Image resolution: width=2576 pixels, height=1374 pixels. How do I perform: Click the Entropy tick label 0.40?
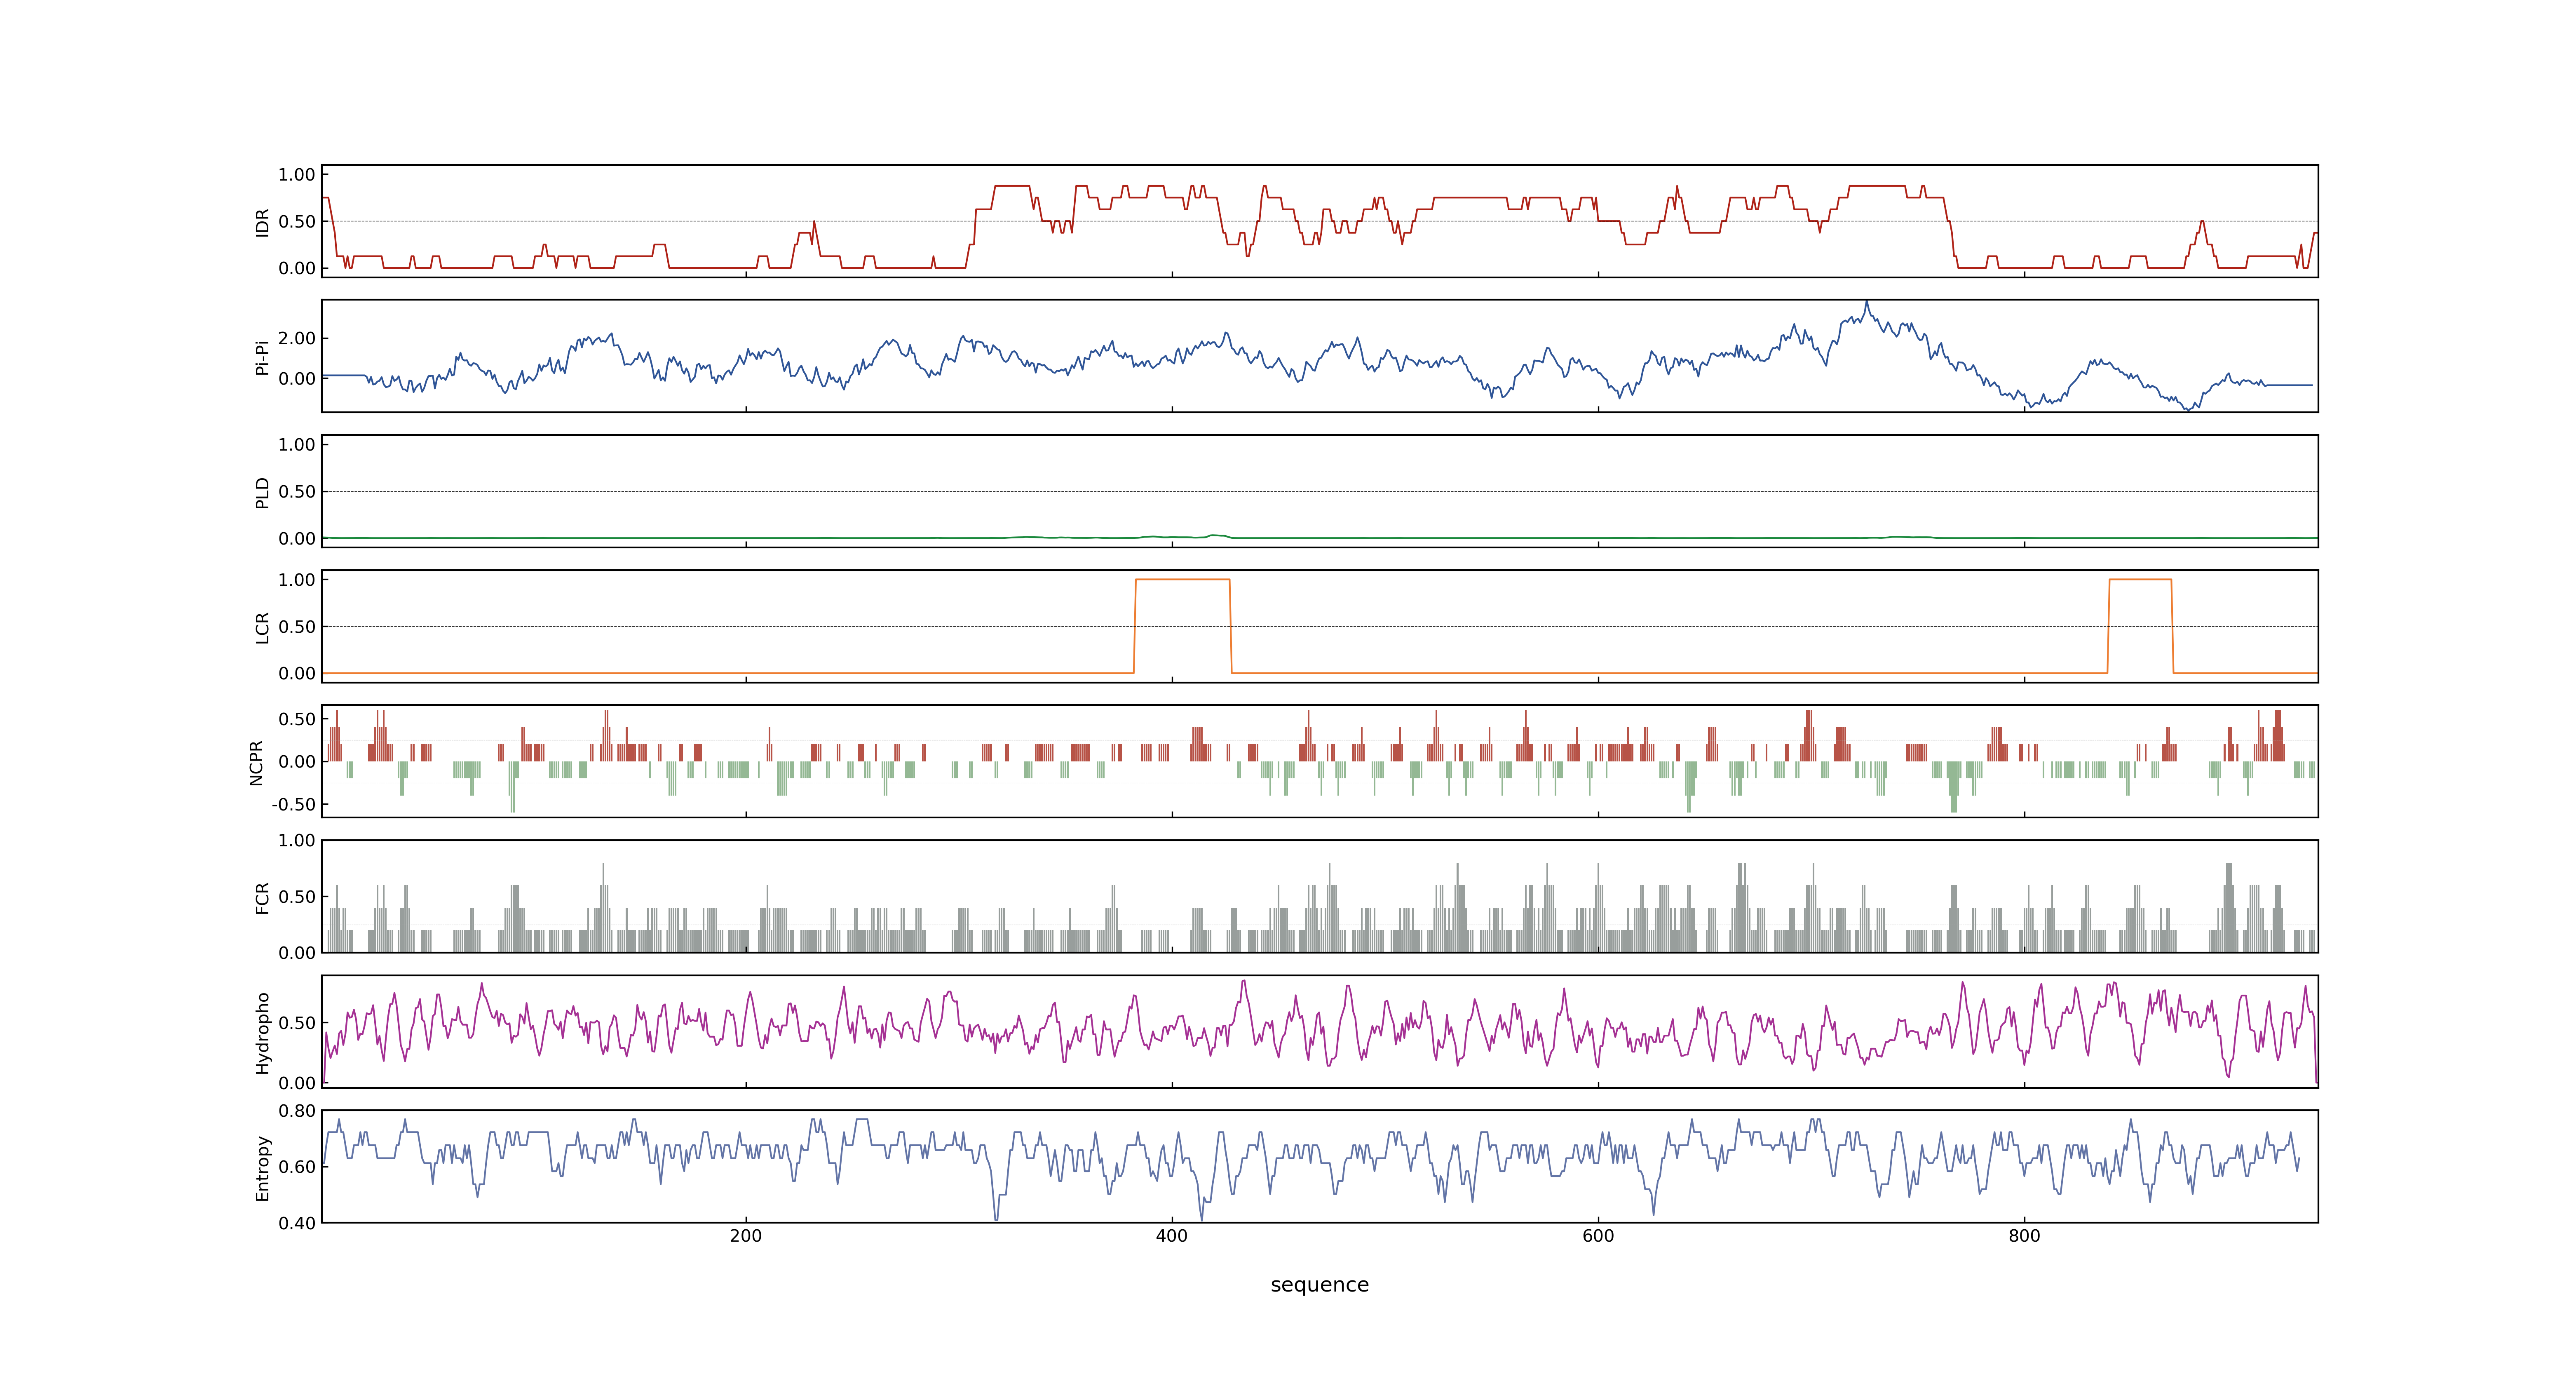tap(297, 1223)
